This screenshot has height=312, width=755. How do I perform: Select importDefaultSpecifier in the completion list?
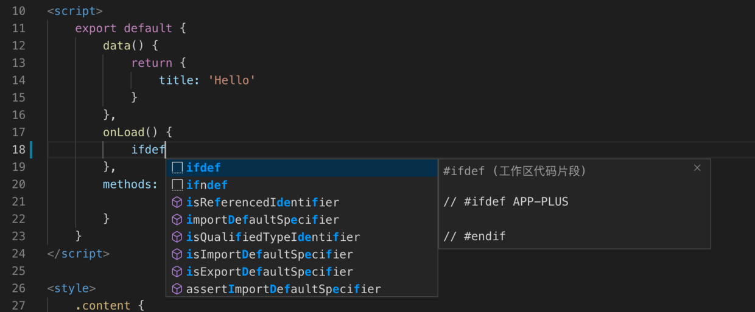[x=262, y=220]
